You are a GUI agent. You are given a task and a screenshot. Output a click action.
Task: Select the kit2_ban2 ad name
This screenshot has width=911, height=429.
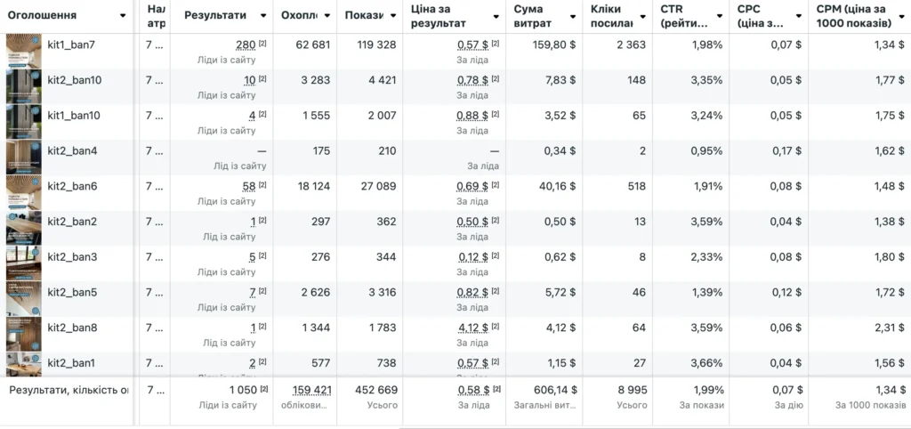coord(72,222)
